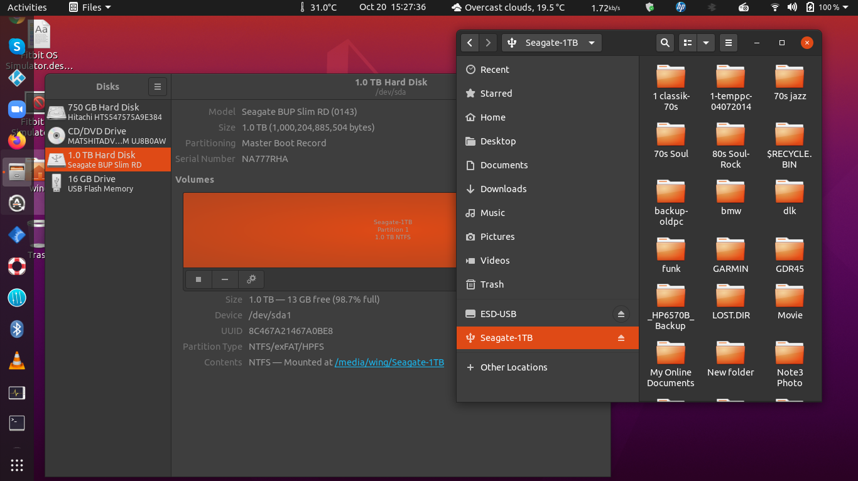Unmount partition with stop button
This screenshot has height=481, width=858.
198,279
